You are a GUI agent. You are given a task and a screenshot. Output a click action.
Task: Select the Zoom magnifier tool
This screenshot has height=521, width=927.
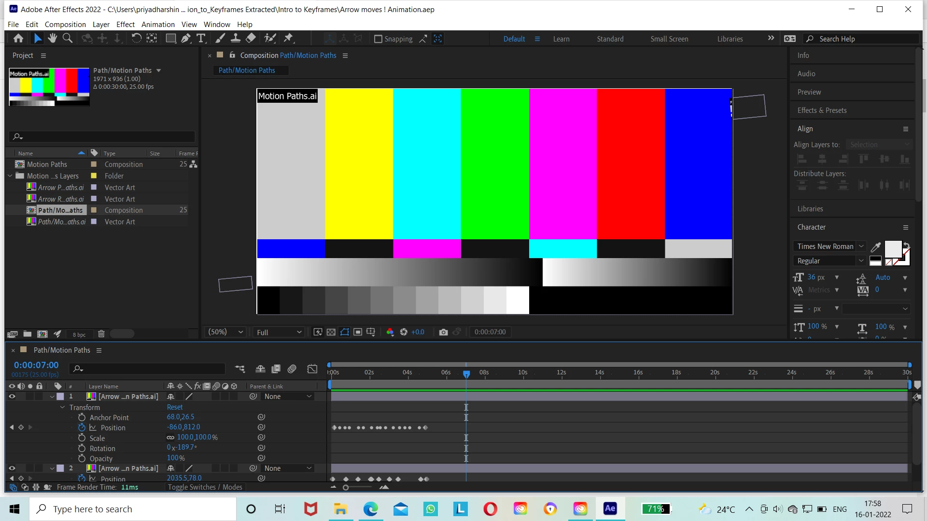(68, 39)
